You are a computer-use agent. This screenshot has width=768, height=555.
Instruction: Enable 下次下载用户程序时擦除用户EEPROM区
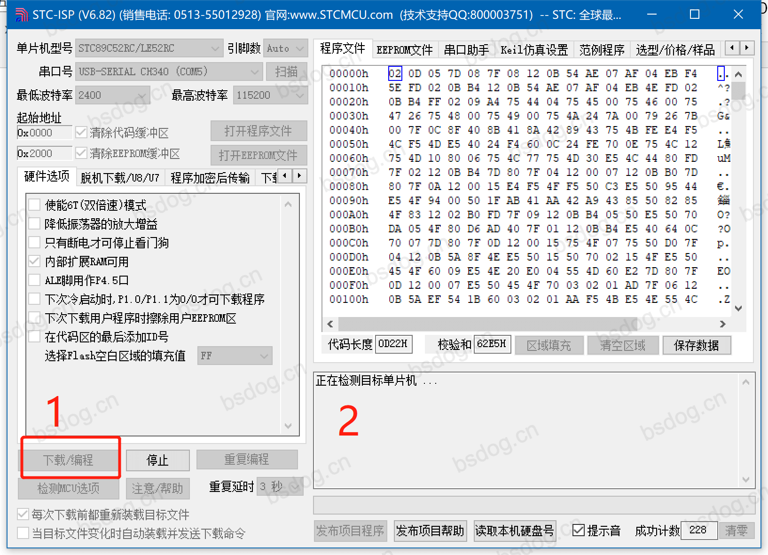tap(34, 318)
